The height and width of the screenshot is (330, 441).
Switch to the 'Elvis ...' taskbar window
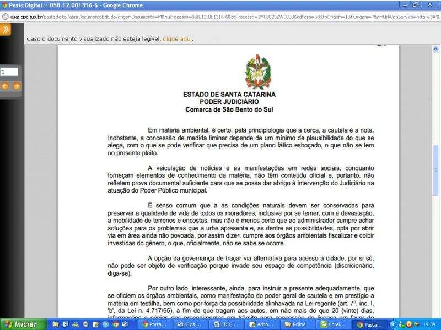click(x=192, y=324)
